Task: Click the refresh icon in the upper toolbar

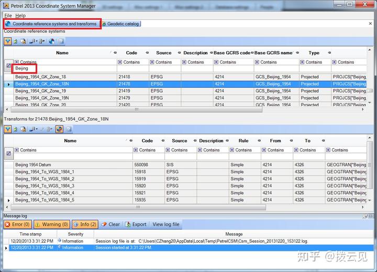Action: 15,41
